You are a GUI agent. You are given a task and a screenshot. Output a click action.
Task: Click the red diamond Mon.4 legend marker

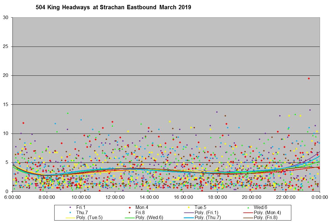(130, 207)
